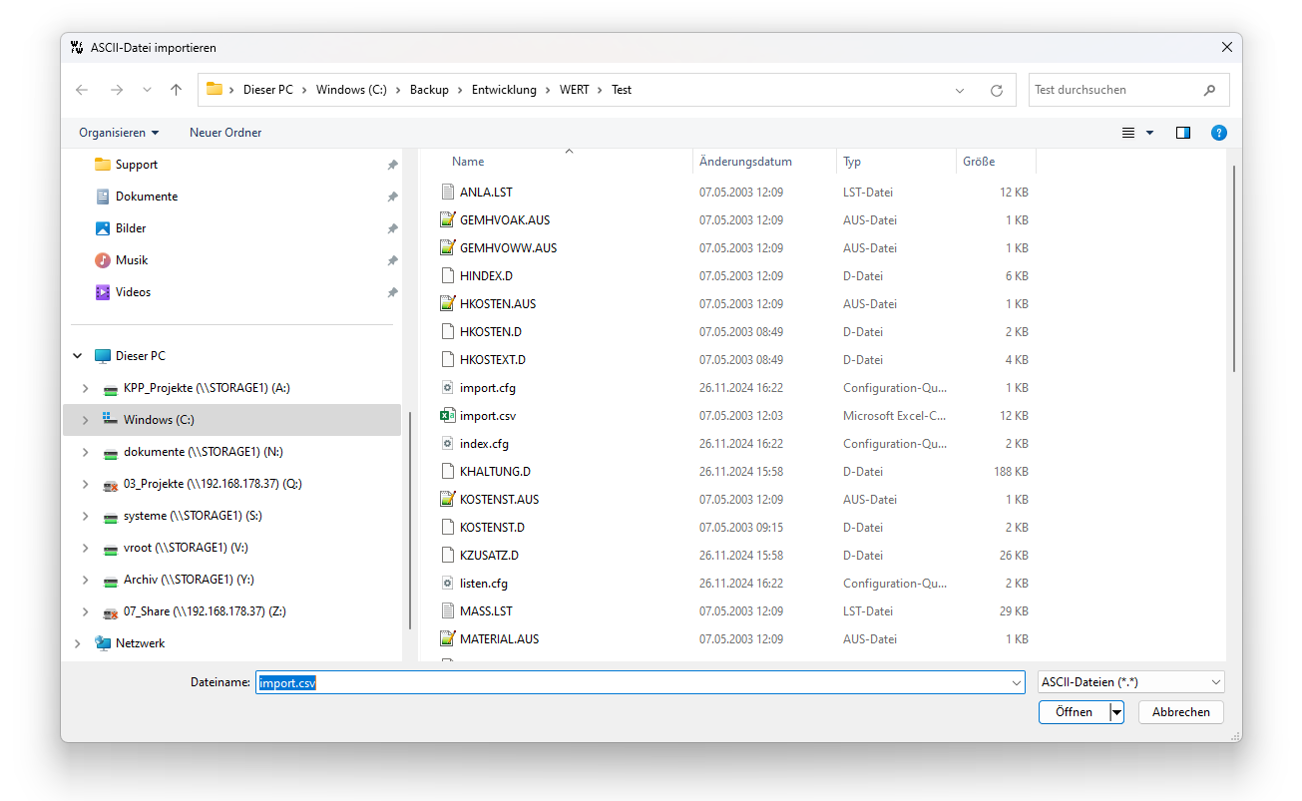This screenshot has width=1302, height=801.
Task: Click the Öffnen button
Action: [1074, 712]
